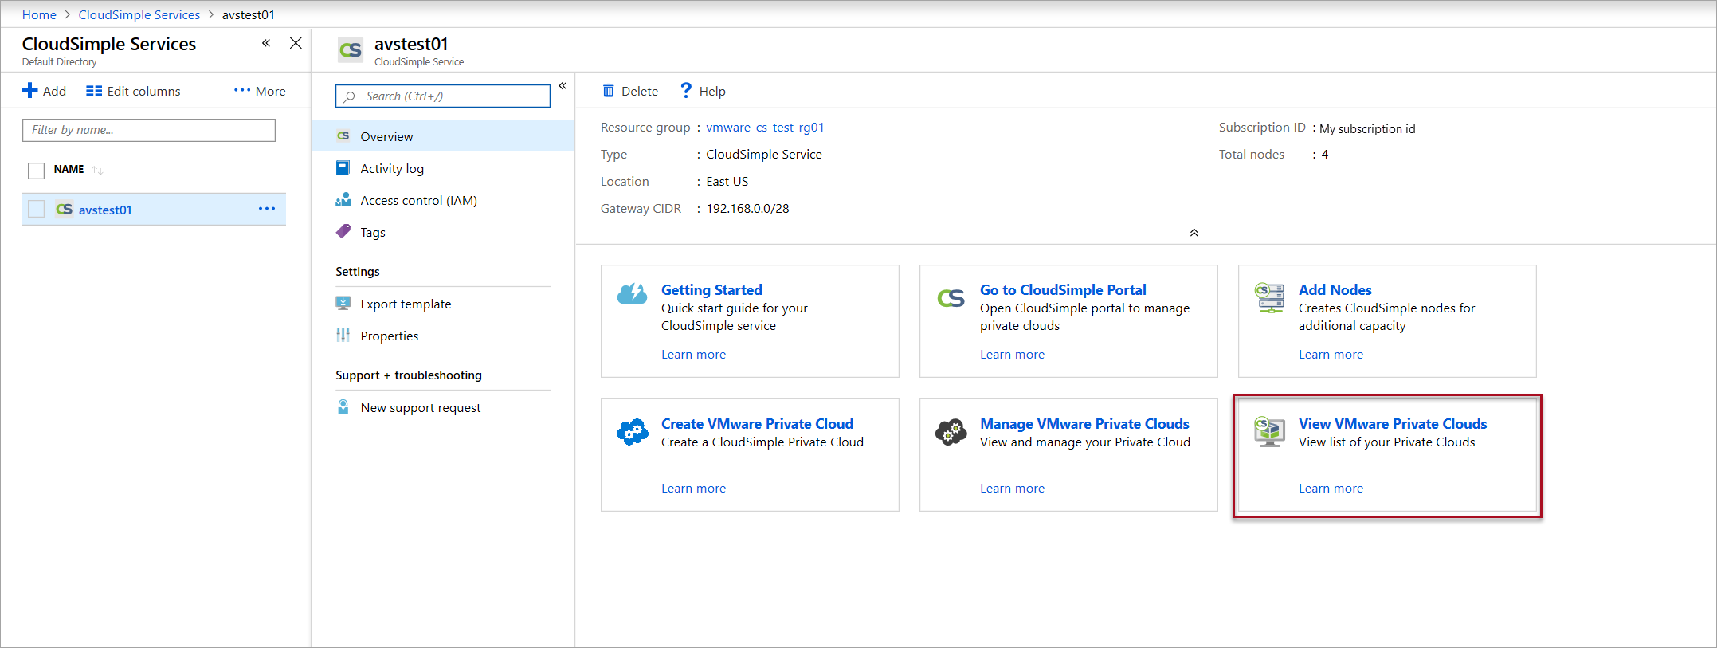
Task: Focus the Filter by name field
Action: coord(149,130)
